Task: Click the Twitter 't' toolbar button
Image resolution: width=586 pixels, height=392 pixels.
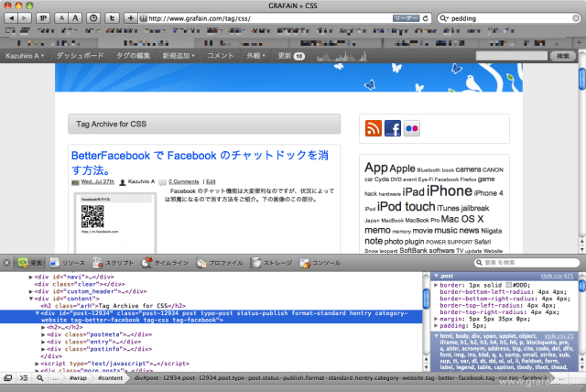Action: coord(112,18)
